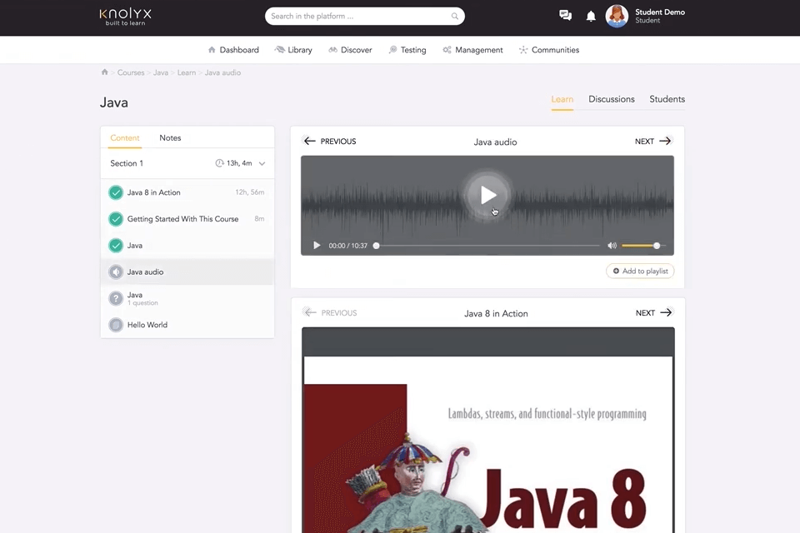Switch to the Discussions tab
Viewport: 800px width, 533px height.
point(611,99)
